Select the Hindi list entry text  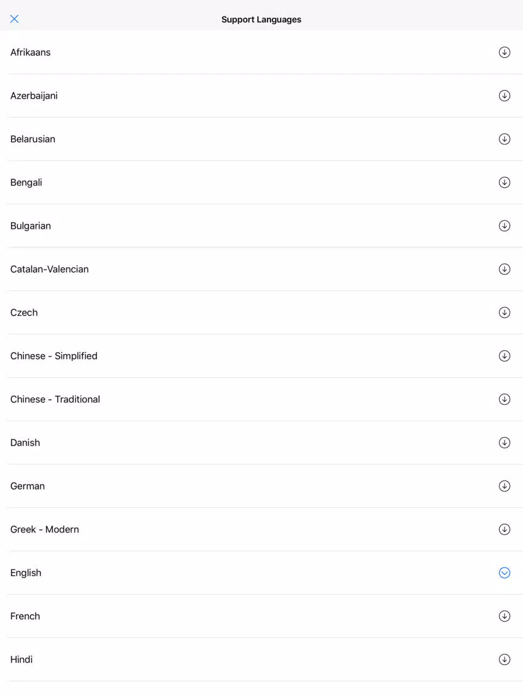pyautogui.click(x=21, y=659)
